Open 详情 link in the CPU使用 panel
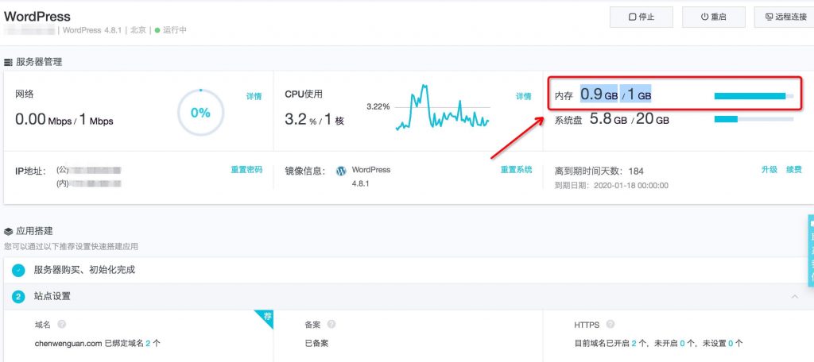Viewport: 814px width, 362px height. [x=523, y=97]
